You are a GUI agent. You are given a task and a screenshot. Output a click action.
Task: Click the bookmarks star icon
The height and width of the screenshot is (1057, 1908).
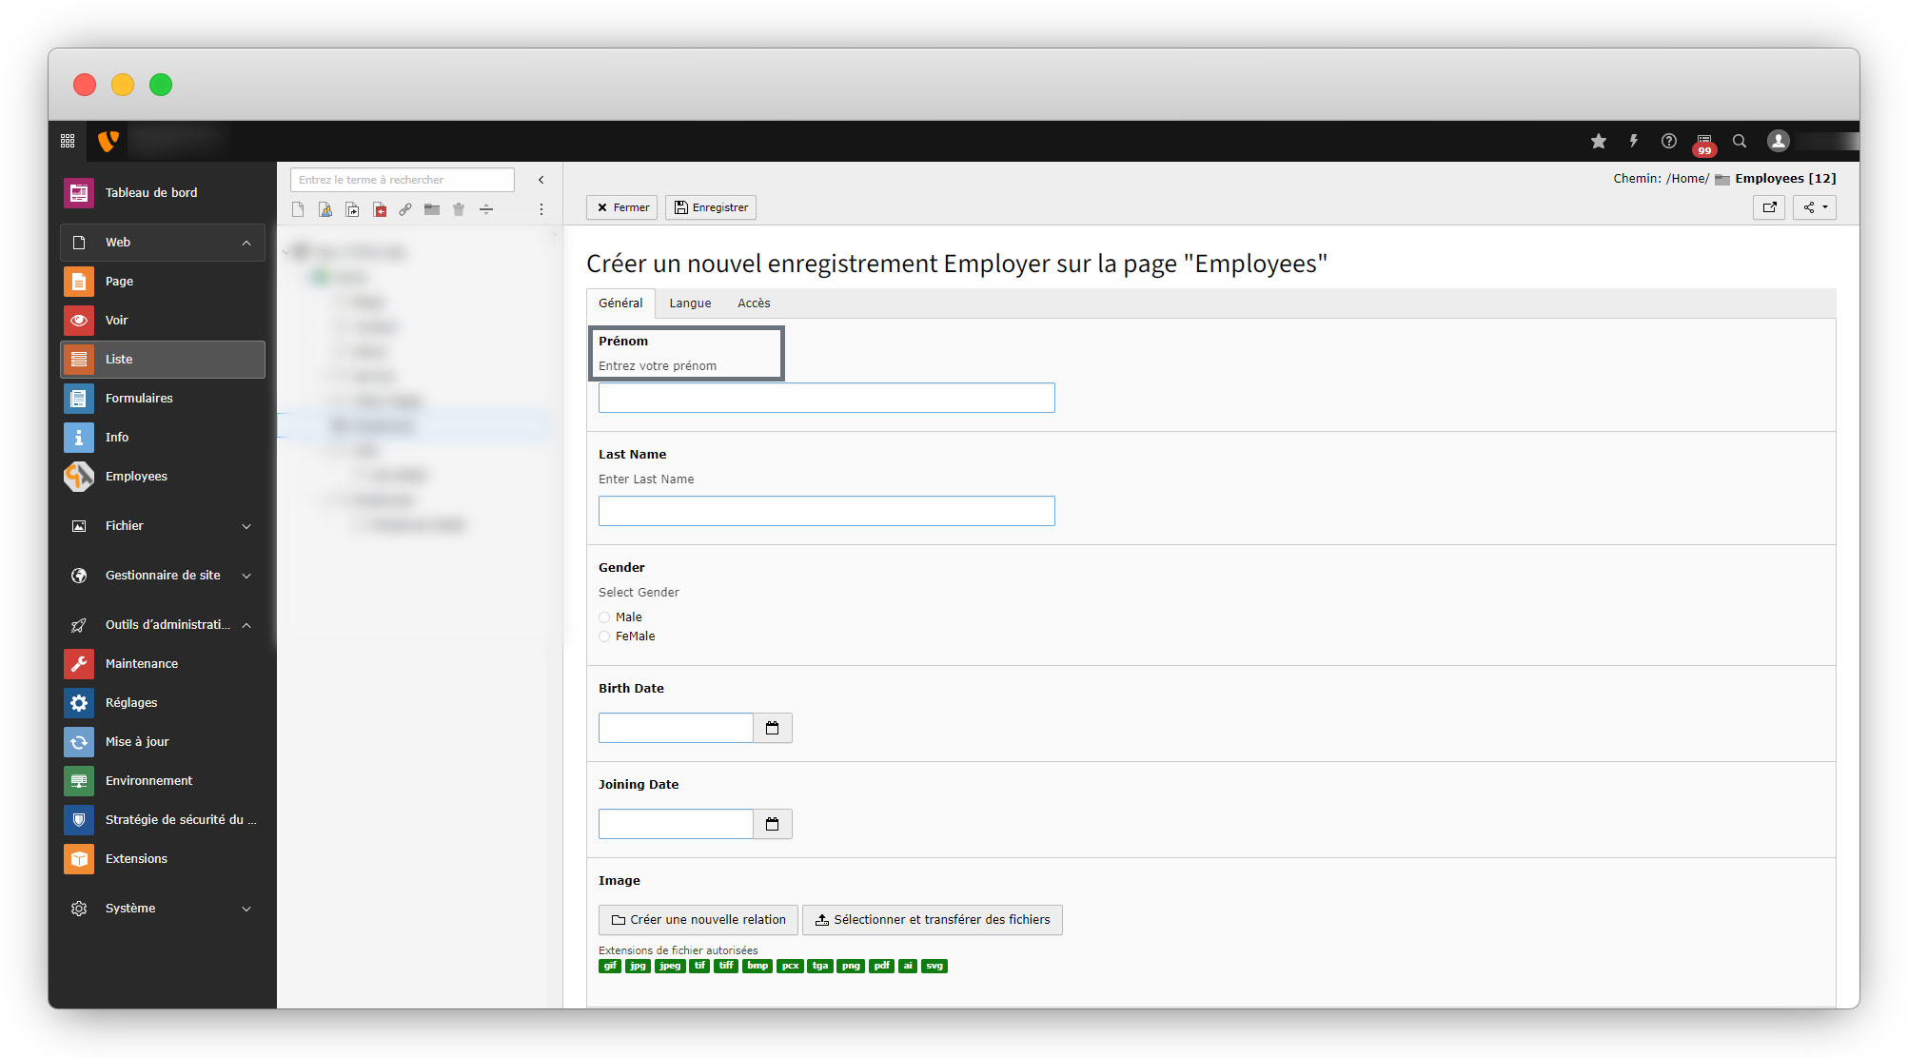1598,141
